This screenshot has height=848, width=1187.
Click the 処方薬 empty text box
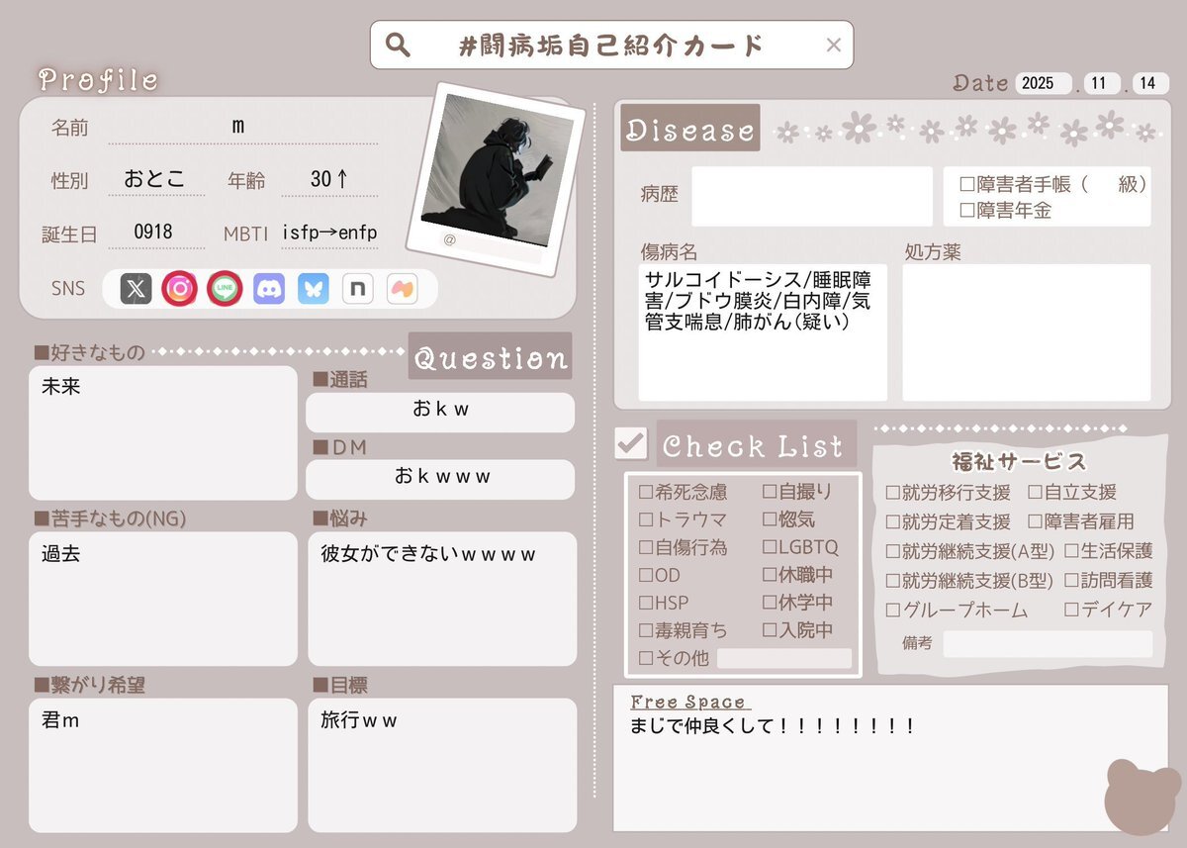click(1026, 331)
